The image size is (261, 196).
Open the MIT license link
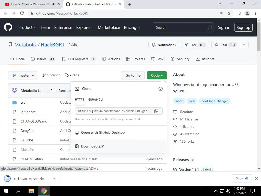click(189, 119)
